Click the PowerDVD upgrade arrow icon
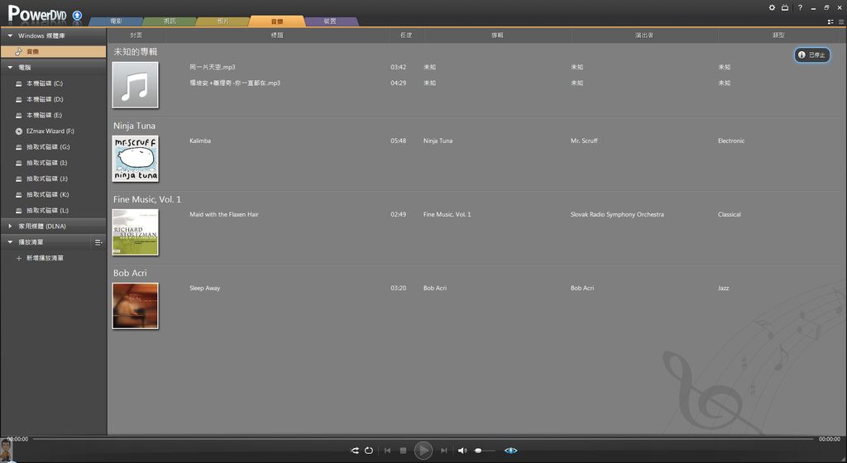The width and height of the screenshot is (847, 463). coord(77,15)
